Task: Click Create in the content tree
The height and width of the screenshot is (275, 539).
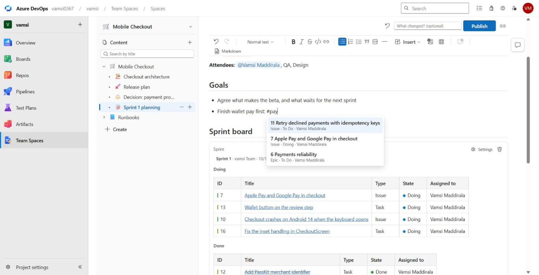Action: coord(116,129)
